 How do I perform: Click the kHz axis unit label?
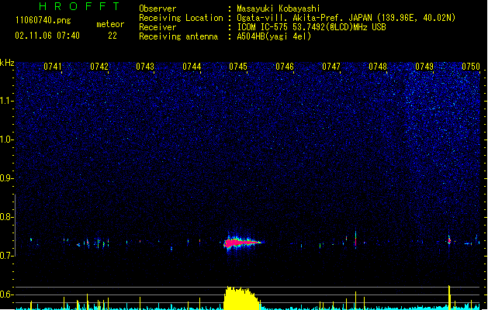[x=7, y=63]
